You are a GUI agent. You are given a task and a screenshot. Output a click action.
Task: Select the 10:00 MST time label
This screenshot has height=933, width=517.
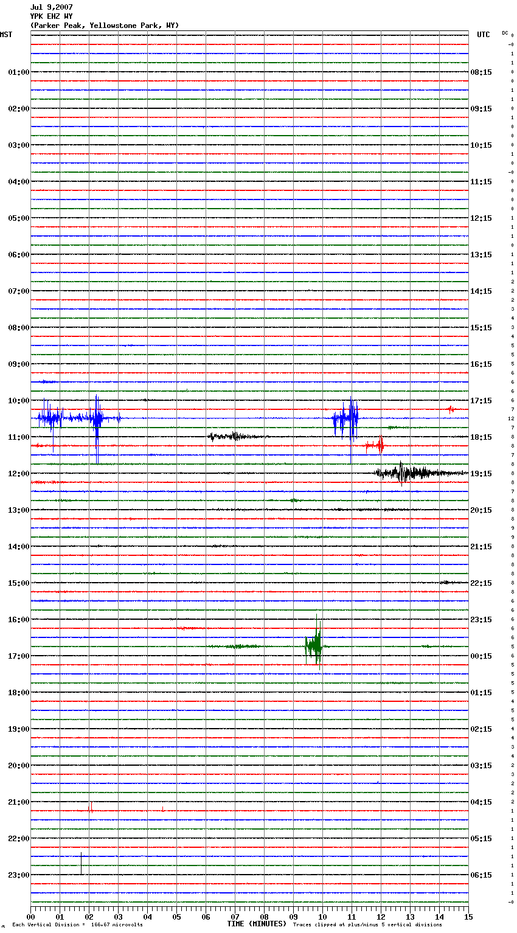[18, 401]
